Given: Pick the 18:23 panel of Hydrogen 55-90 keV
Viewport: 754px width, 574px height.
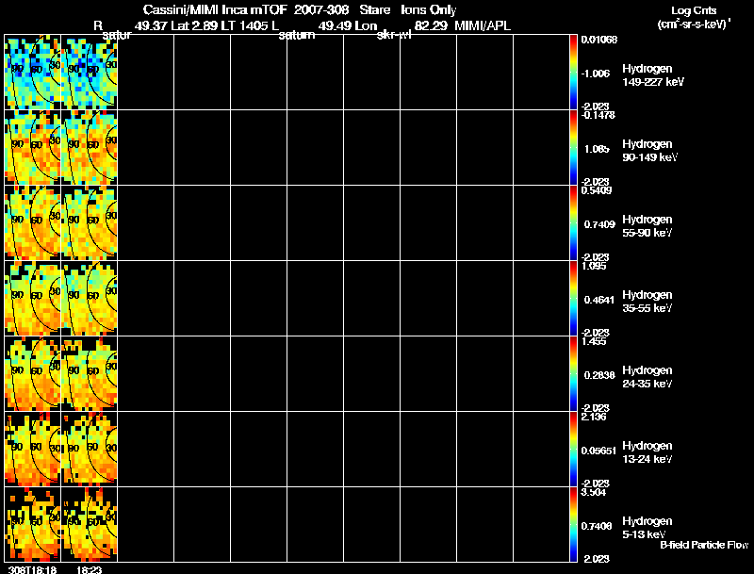Looking at the screenshot, I should pyautogui.click(x=90, y=223).
